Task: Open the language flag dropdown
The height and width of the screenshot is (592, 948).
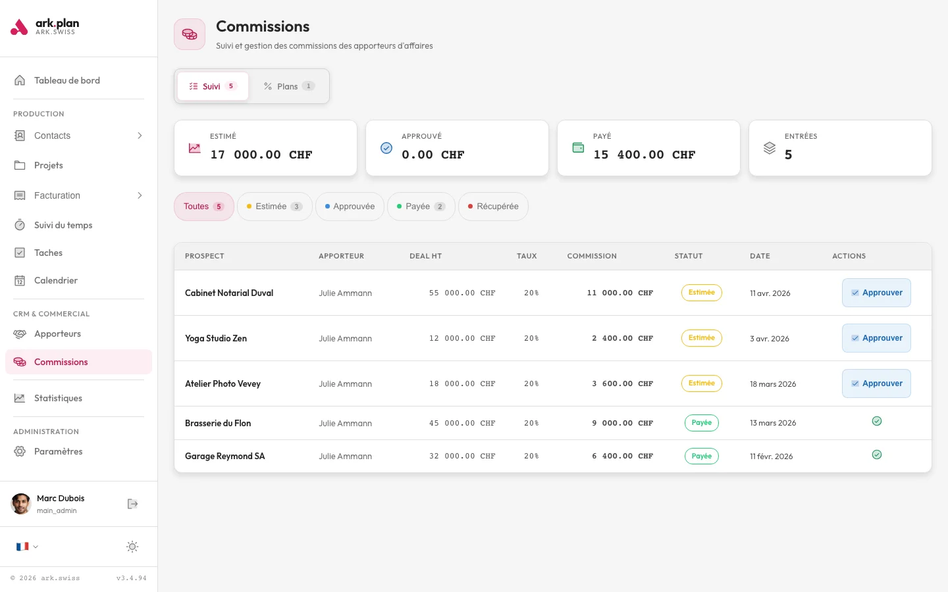Action: pos(26,547)
